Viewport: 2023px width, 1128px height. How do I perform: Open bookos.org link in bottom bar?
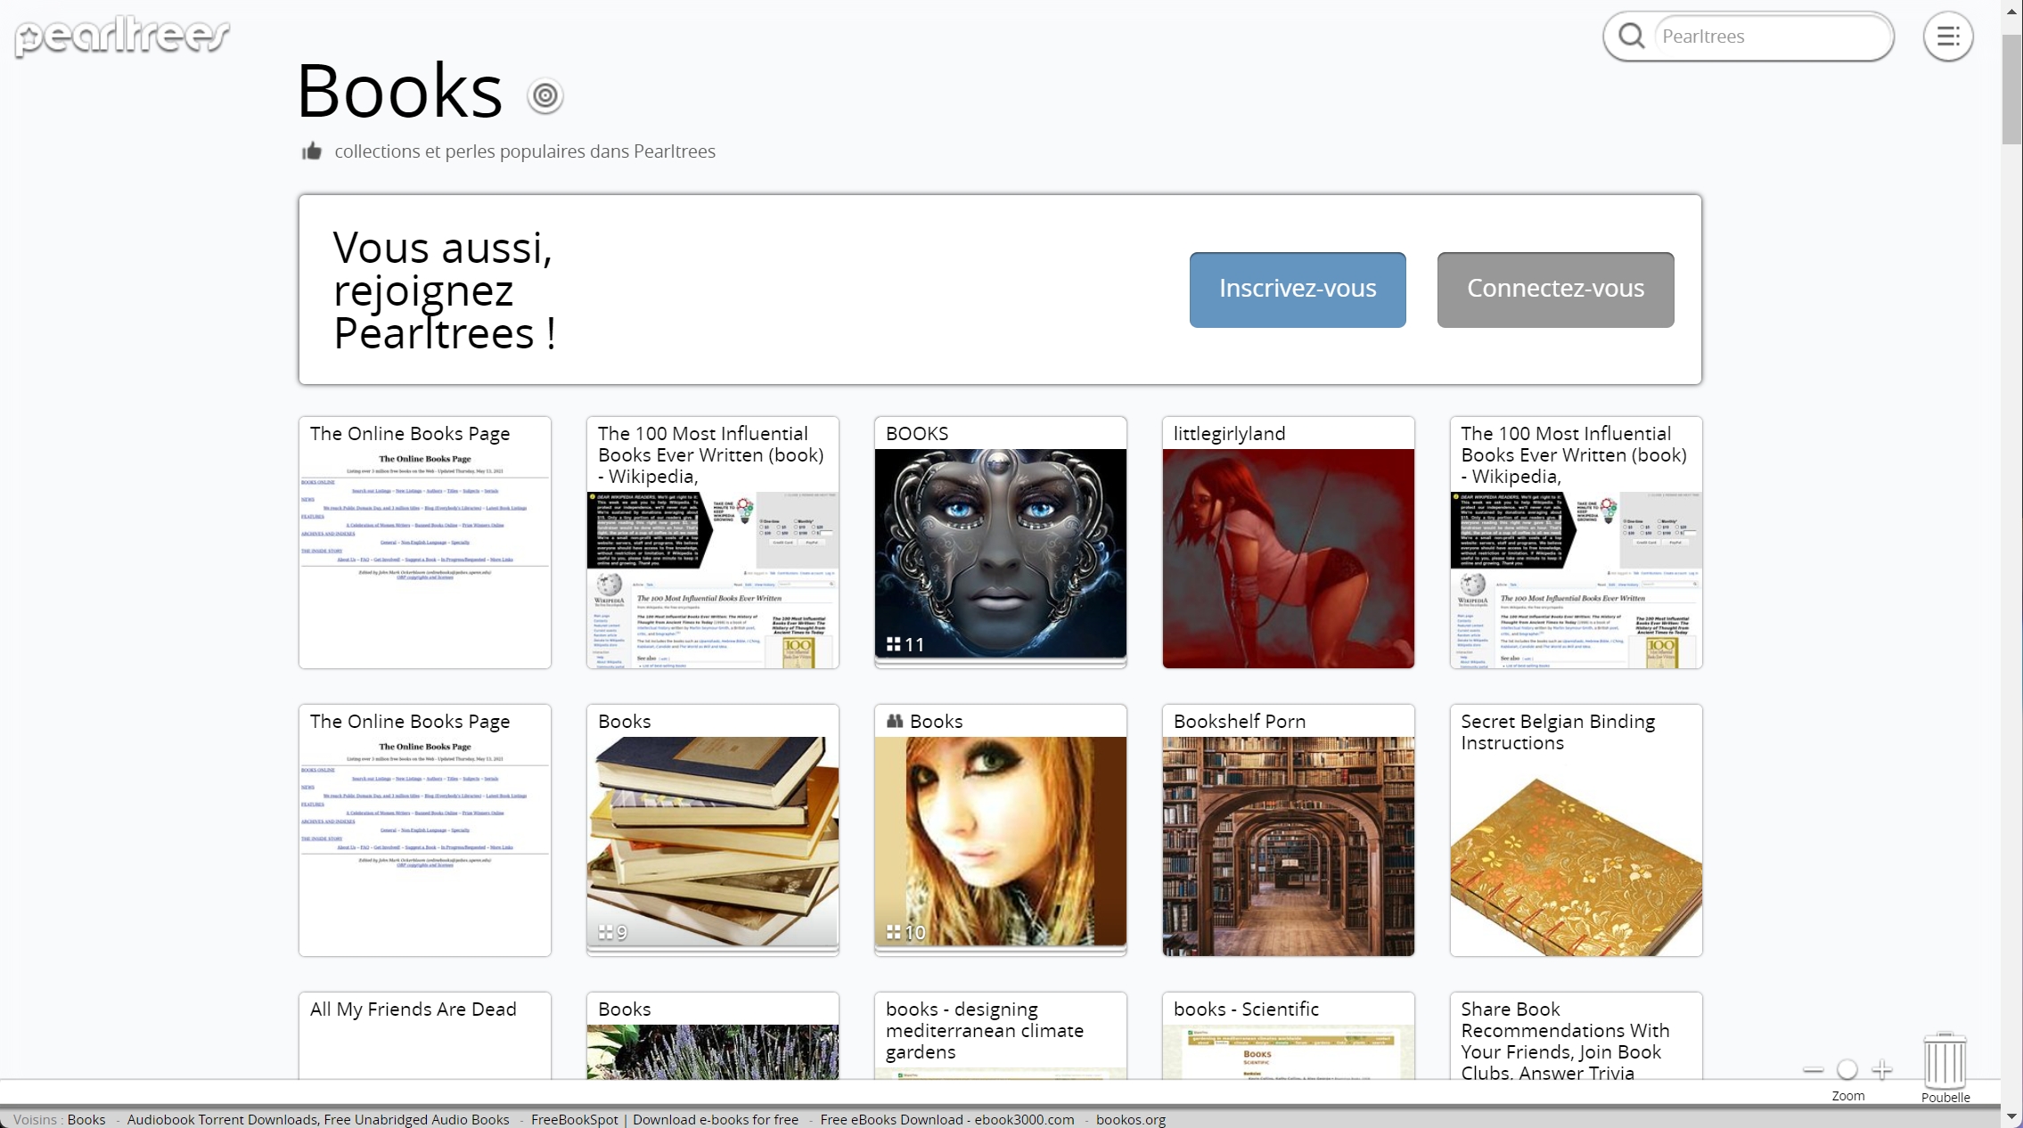click(x=1130, y=1120)
